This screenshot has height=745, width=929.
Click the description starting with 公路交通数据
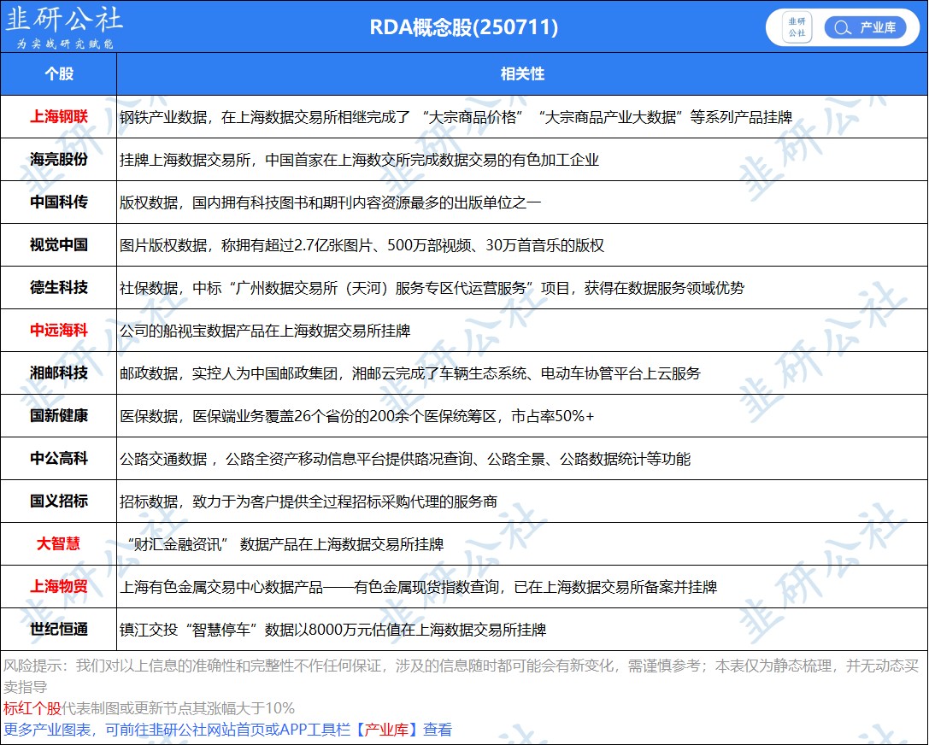pyautogui.click(x=405, y=459)
